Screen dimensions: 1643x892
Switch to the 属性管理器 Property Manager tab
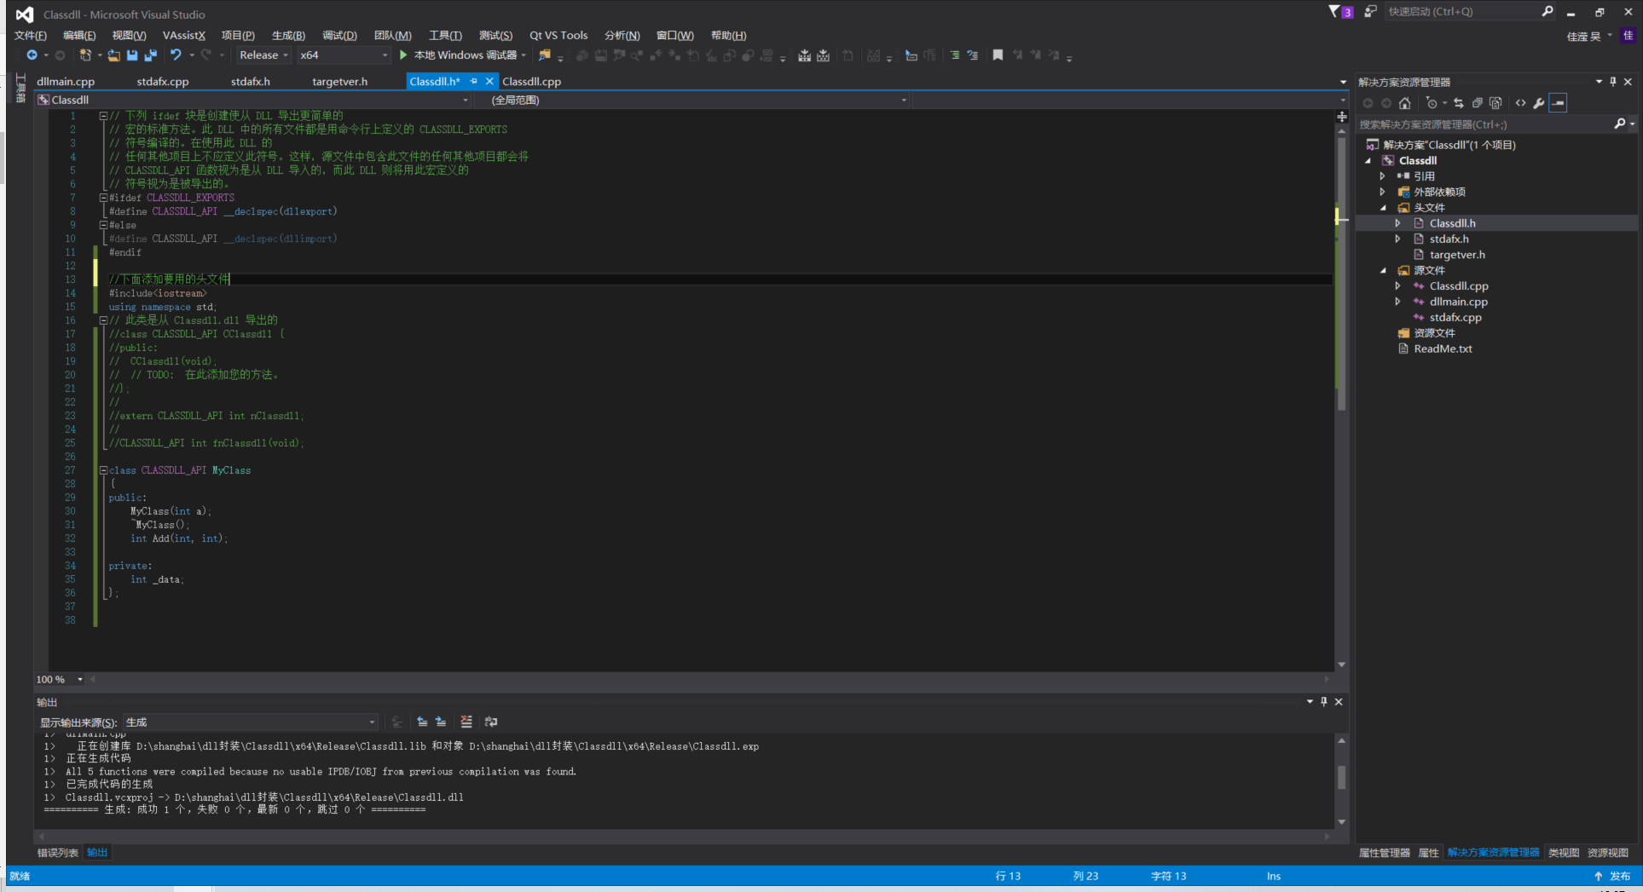1385,853
